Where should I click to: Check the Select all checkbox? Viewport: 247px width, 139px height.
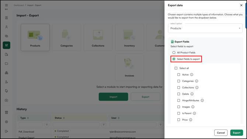[176, 68]
